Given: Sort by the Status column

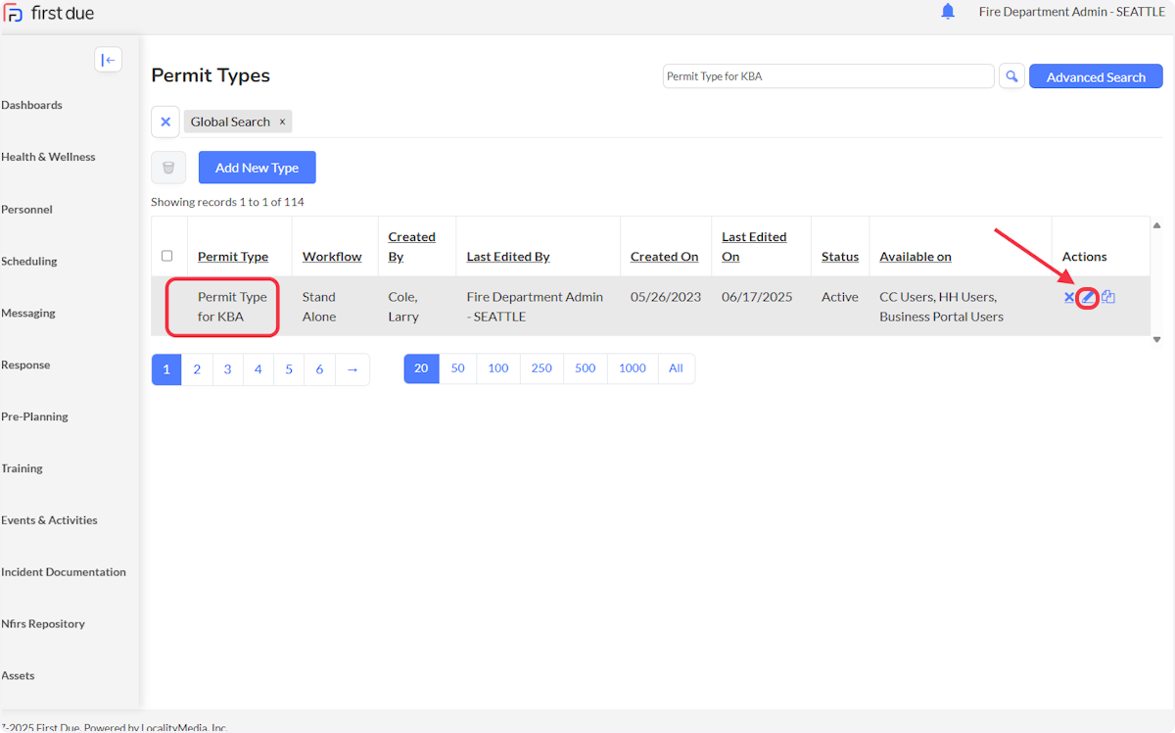Looking at the screenshot, I should [840, 257].
